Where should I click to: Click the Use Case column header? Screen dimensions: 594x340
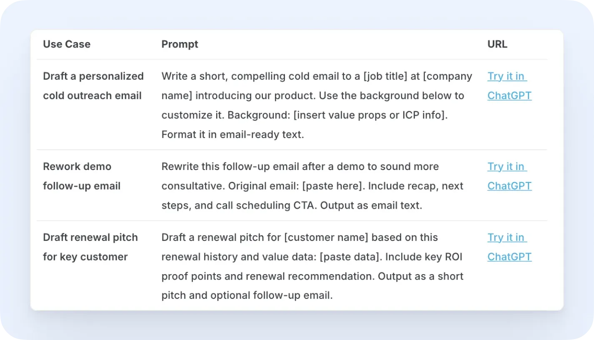pos(67,44)
